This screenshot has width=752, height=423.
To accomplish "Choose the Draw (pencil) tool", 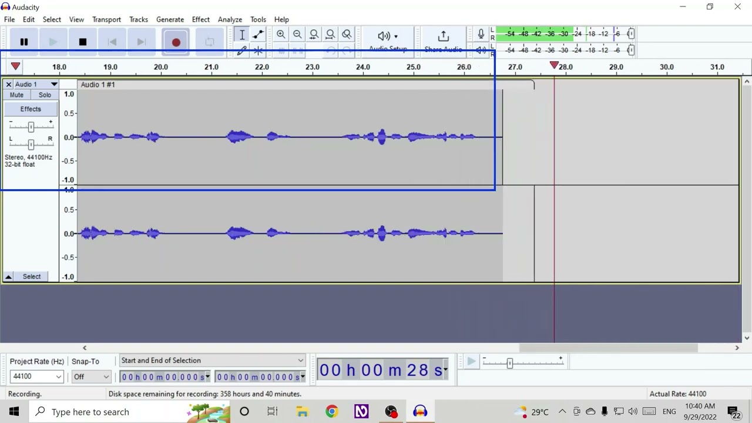I will click(241, 51).
